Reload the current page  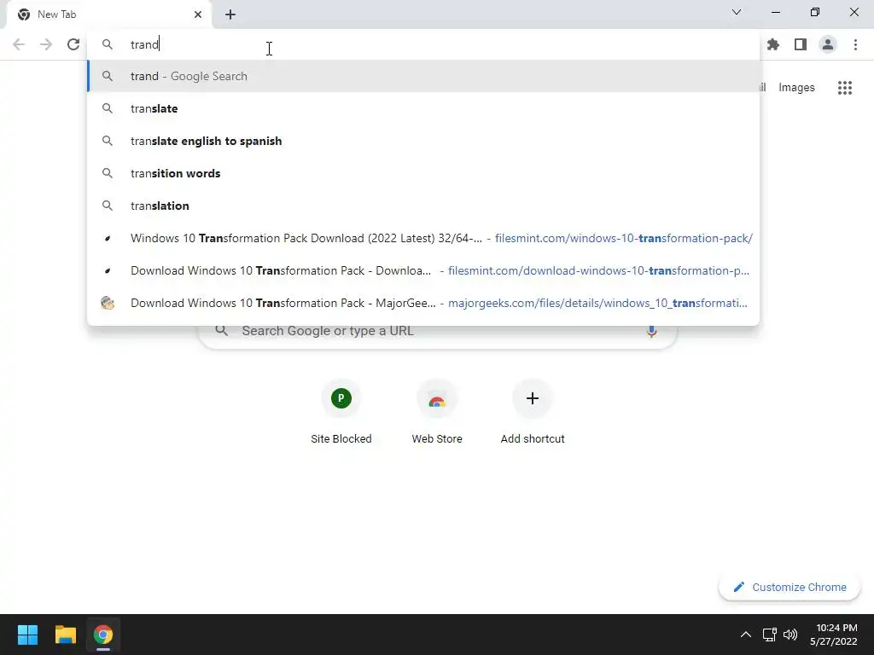click(73, 44)
